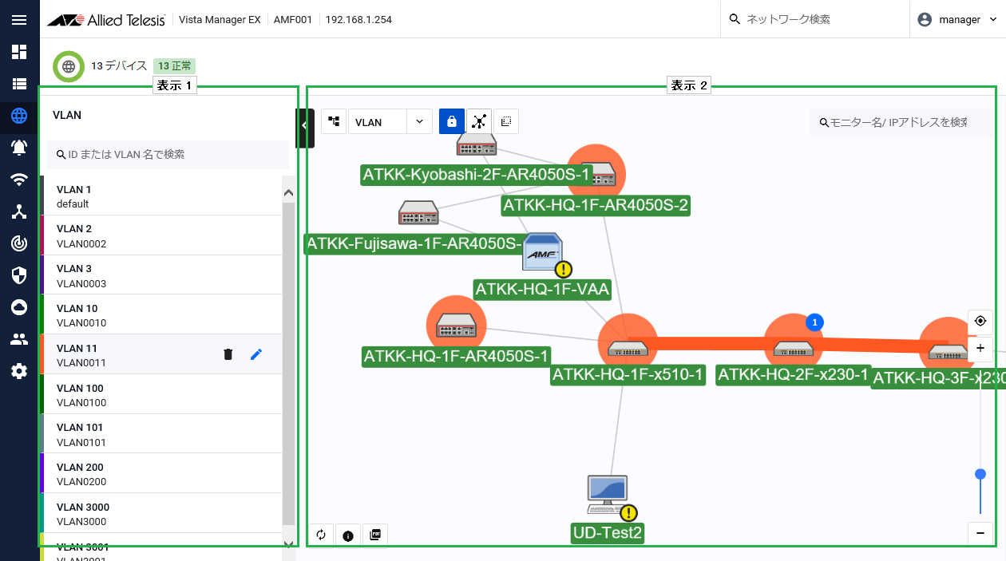This screenshot has width=1006, height=561.
Task: Click the map zoom slider handle
Action: click(980, 474)
